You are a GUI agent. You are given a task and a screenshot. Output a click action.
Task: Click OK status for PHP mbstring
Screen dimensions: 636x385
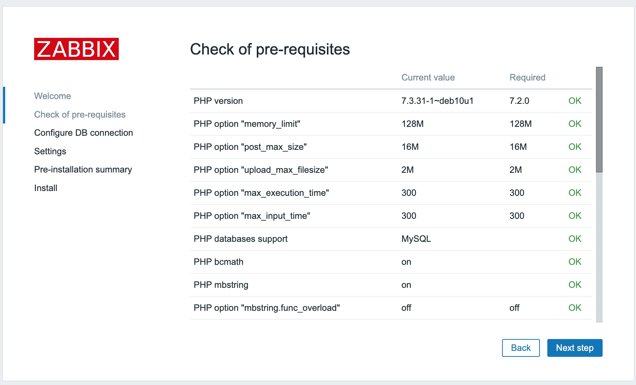click(575, 285)
